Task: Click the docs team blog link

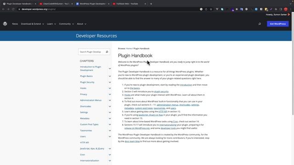Action: pos(132,141)
